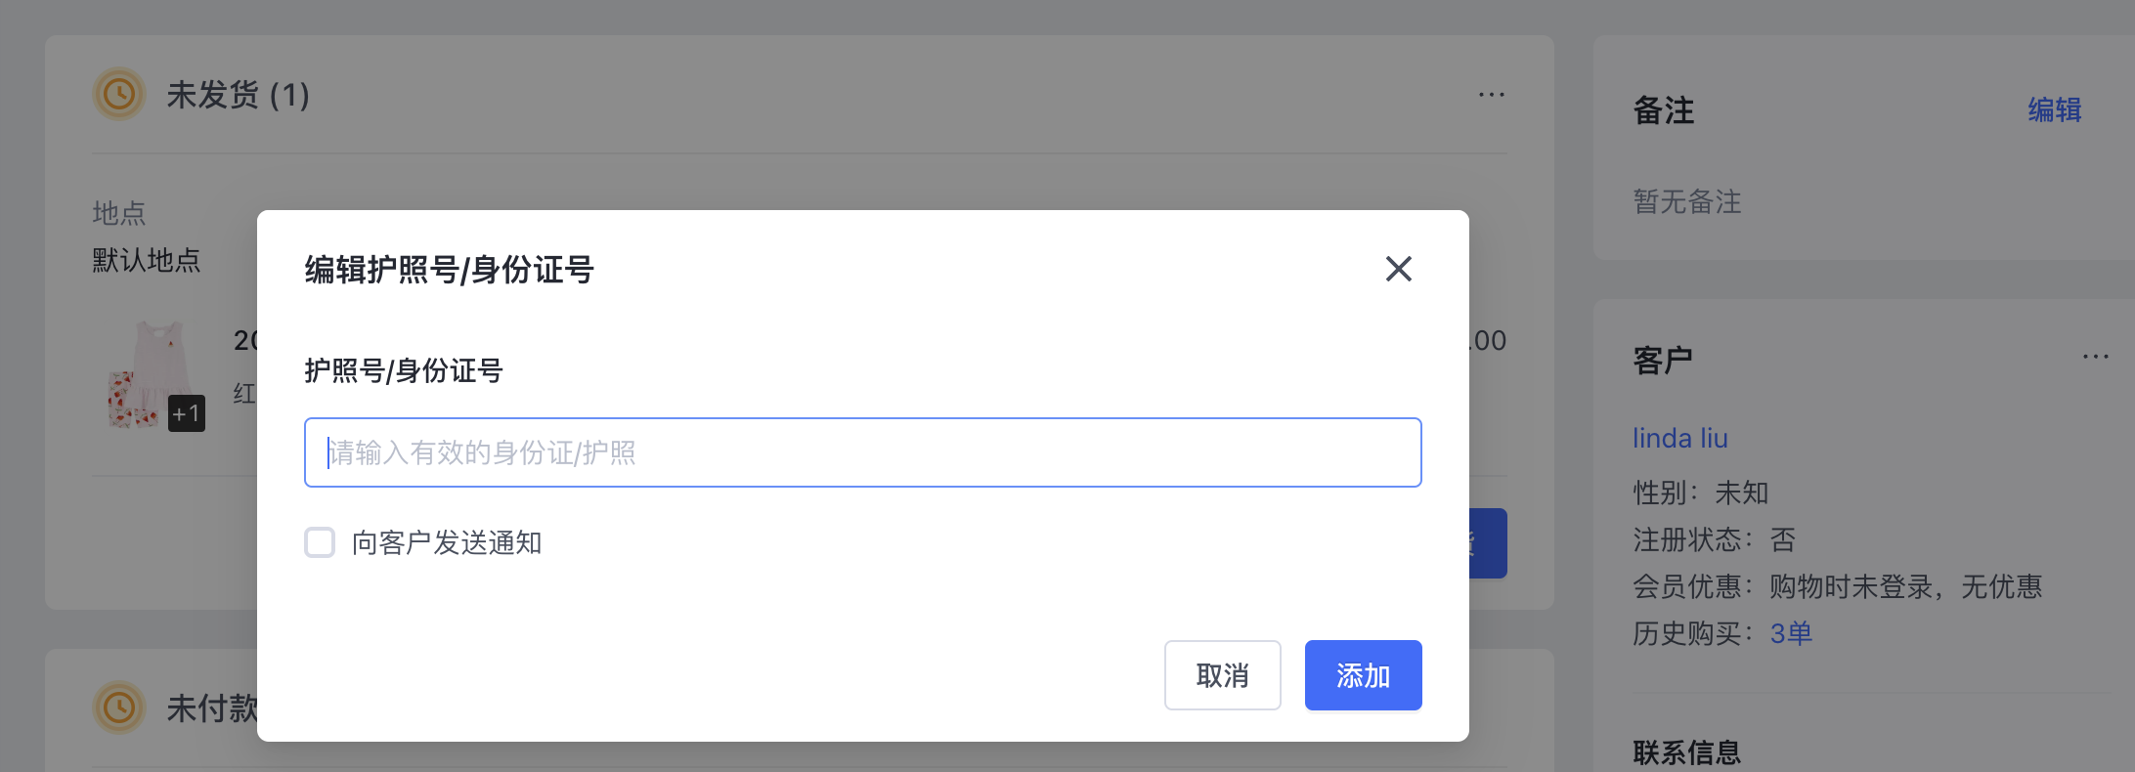Click the 添加 button

[x=1363, y=675]
